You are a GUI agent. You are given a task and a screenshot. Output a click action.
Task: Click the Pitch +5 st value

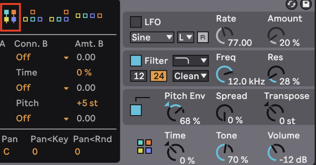pyautogui.click(x=87, y=103)
